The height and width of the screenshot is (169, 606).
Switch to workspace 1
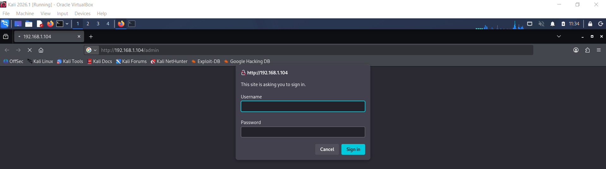[x=78, y=24]
